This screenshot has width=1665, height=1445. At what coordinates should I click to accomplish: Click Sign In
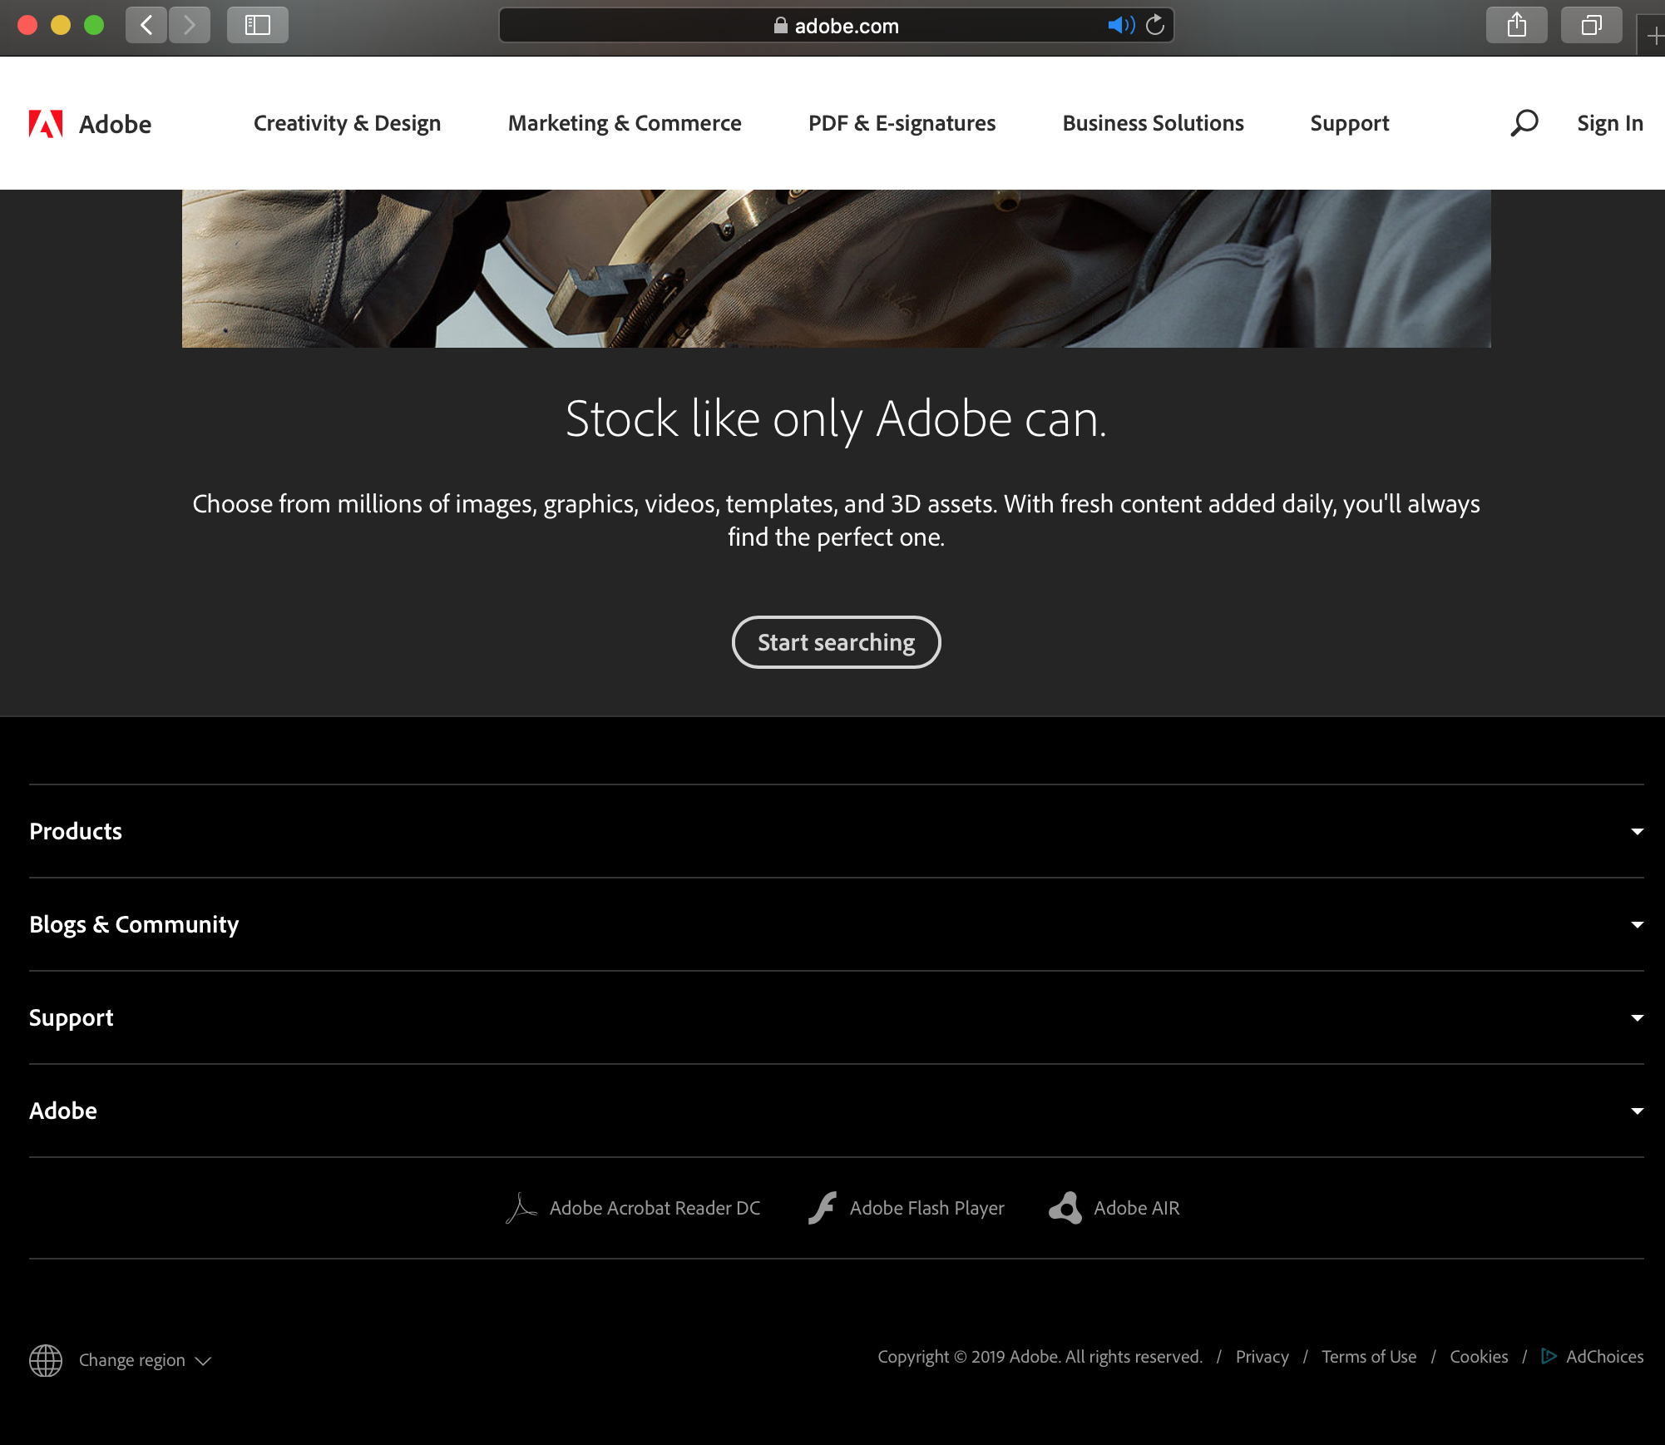point(1610,123)
